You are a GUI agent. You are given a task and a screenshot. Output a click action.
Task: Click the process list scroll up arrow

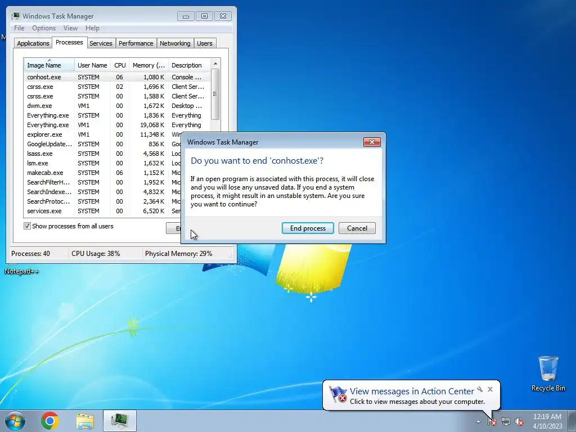pos(215,64)
